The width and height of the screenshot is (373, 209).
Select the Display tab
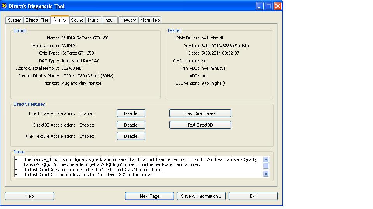tap(60, 19)
